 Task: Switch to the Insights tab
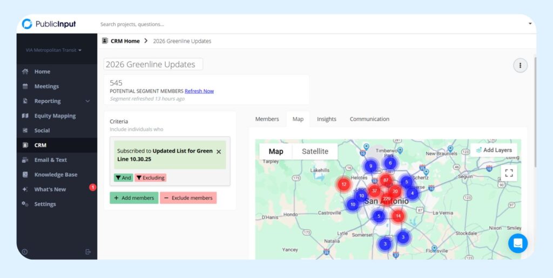point(326,119)
